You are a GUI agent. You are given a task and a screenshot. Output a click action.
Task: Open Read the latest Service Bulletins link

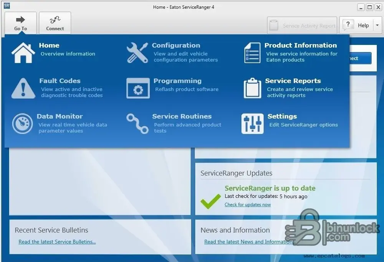click(57, 242)
